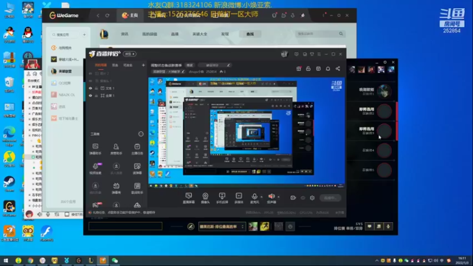
Task: Click WeGame's refresh arrow
Action: 107,15
